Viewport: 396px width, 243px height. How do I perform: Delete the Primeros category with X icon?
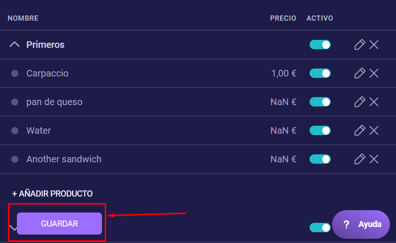[x=374, y=45]
